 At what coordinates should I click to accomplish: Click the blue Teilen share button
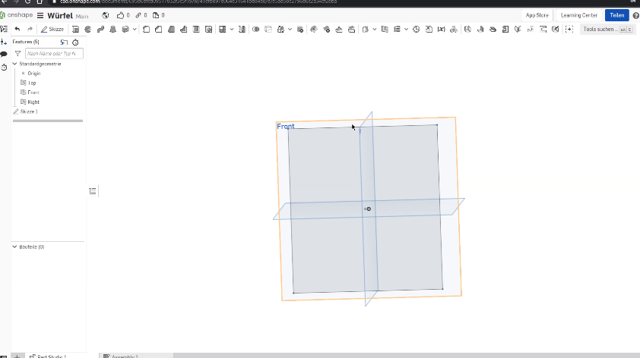616,15
